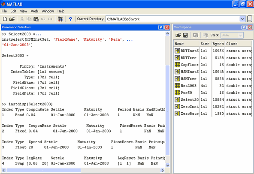Image resolution: width=254 pixels, height=174 pixels.
Task: Click the 10282 bytes value
Action: click(x=218, y=107)
